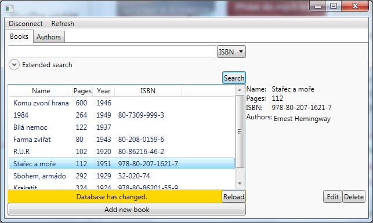Click the list scrollbar down arrow
Screen dimensions: 373x223
point(240,184)
